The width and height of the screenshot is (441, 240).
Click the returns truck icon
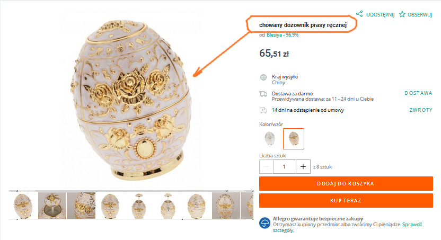263,110
